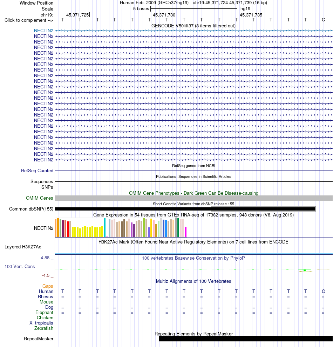Screen dimensions: 333x347
Task: Click NECTIN2 label beside GTEx expression chart
Action: [x=43, y=228]
